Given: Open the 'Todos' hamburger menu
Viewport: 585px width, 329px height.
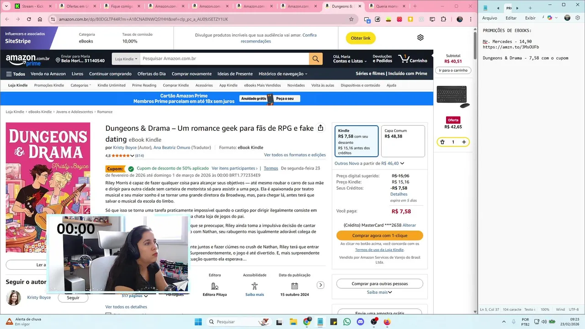Looking at the screenshot, I should (16, 74).
